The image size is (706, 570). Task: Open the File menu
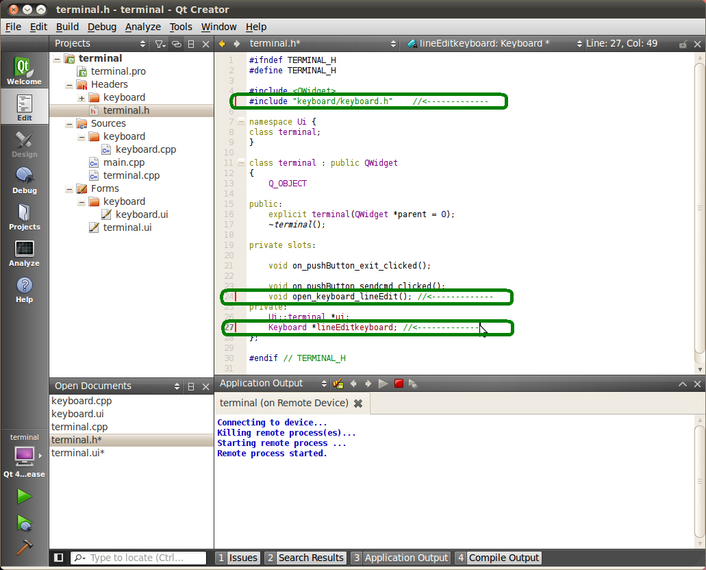point(13,27)
